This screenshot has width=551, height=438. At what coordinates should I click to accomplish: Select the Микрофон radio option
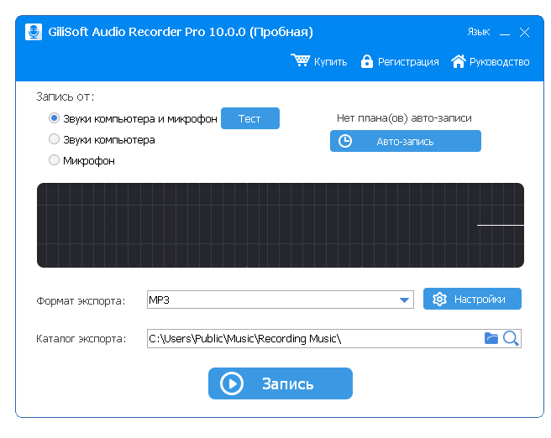(x=55, y=160)
